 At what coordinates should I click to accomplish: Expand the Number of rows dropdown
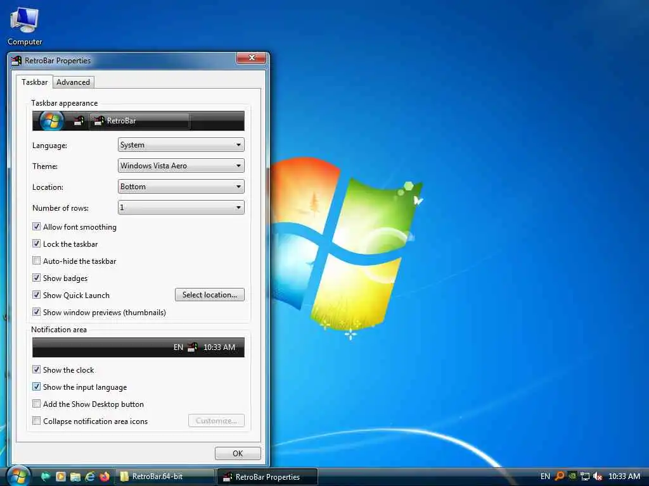181,208
